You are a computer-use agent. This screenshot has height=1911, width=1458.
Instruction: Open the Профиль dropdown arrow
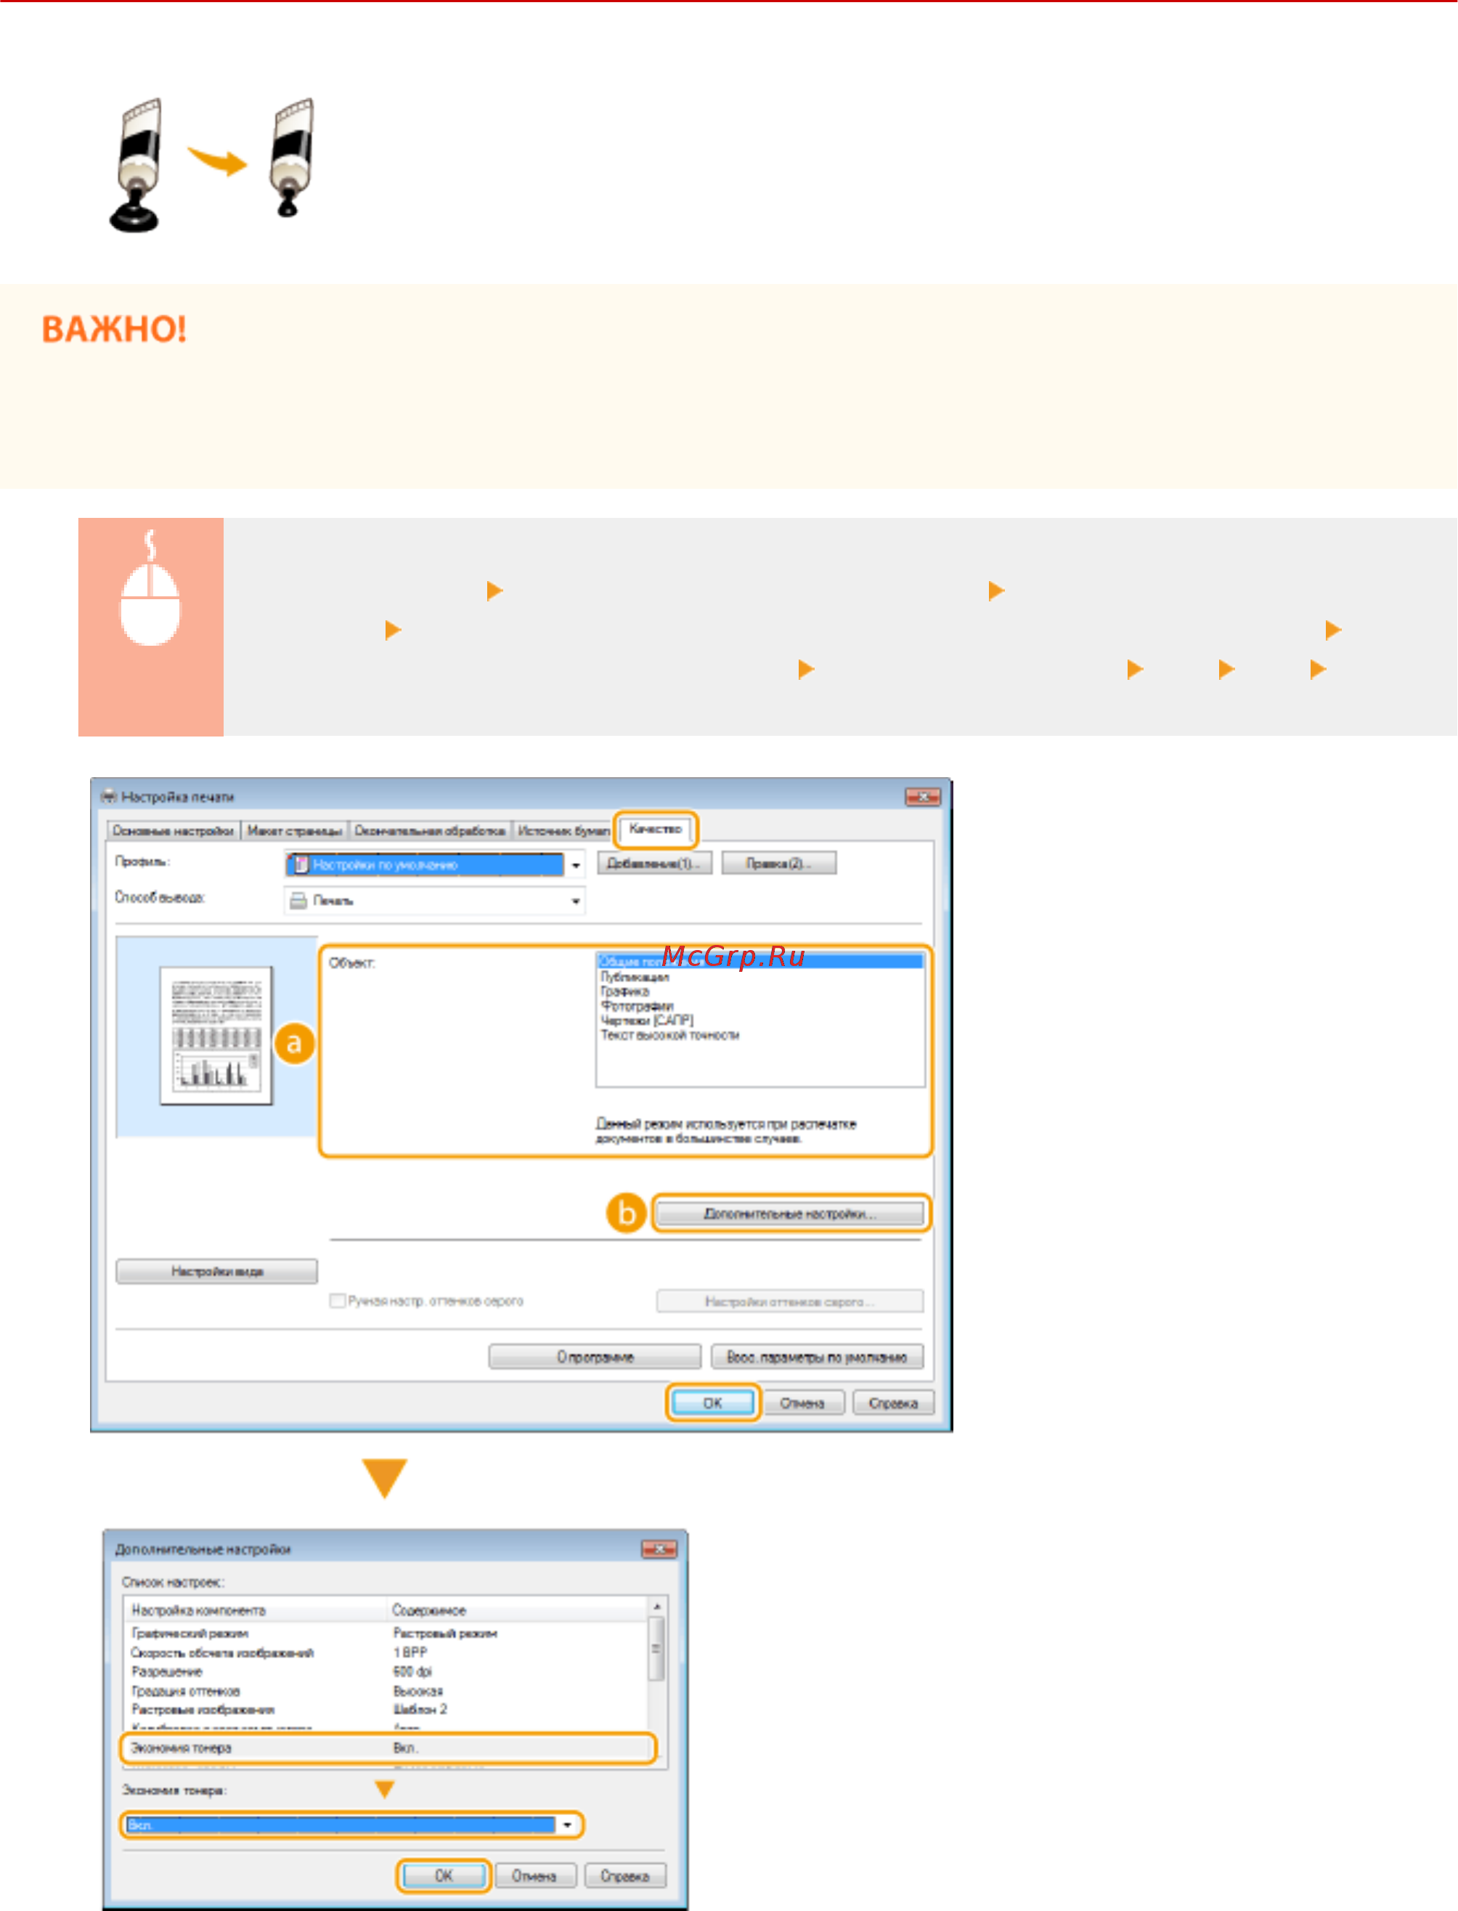575,865
